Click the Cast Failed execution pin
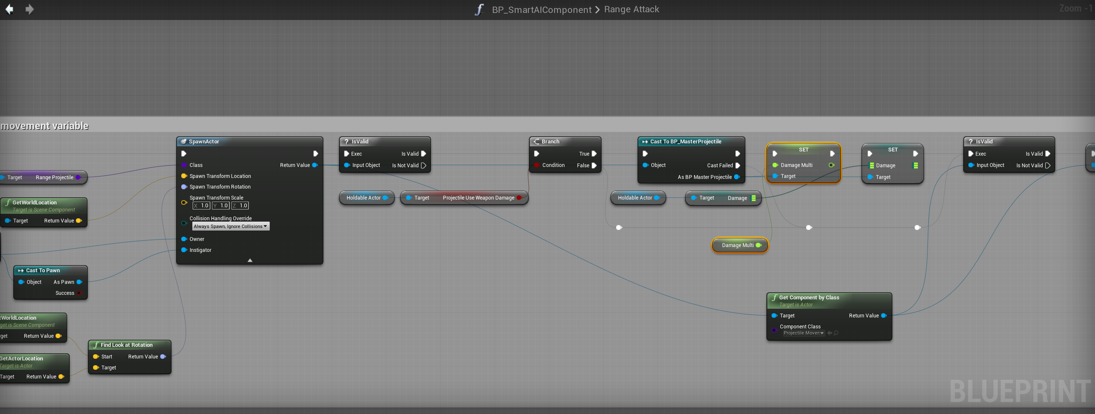 [738, 165]
